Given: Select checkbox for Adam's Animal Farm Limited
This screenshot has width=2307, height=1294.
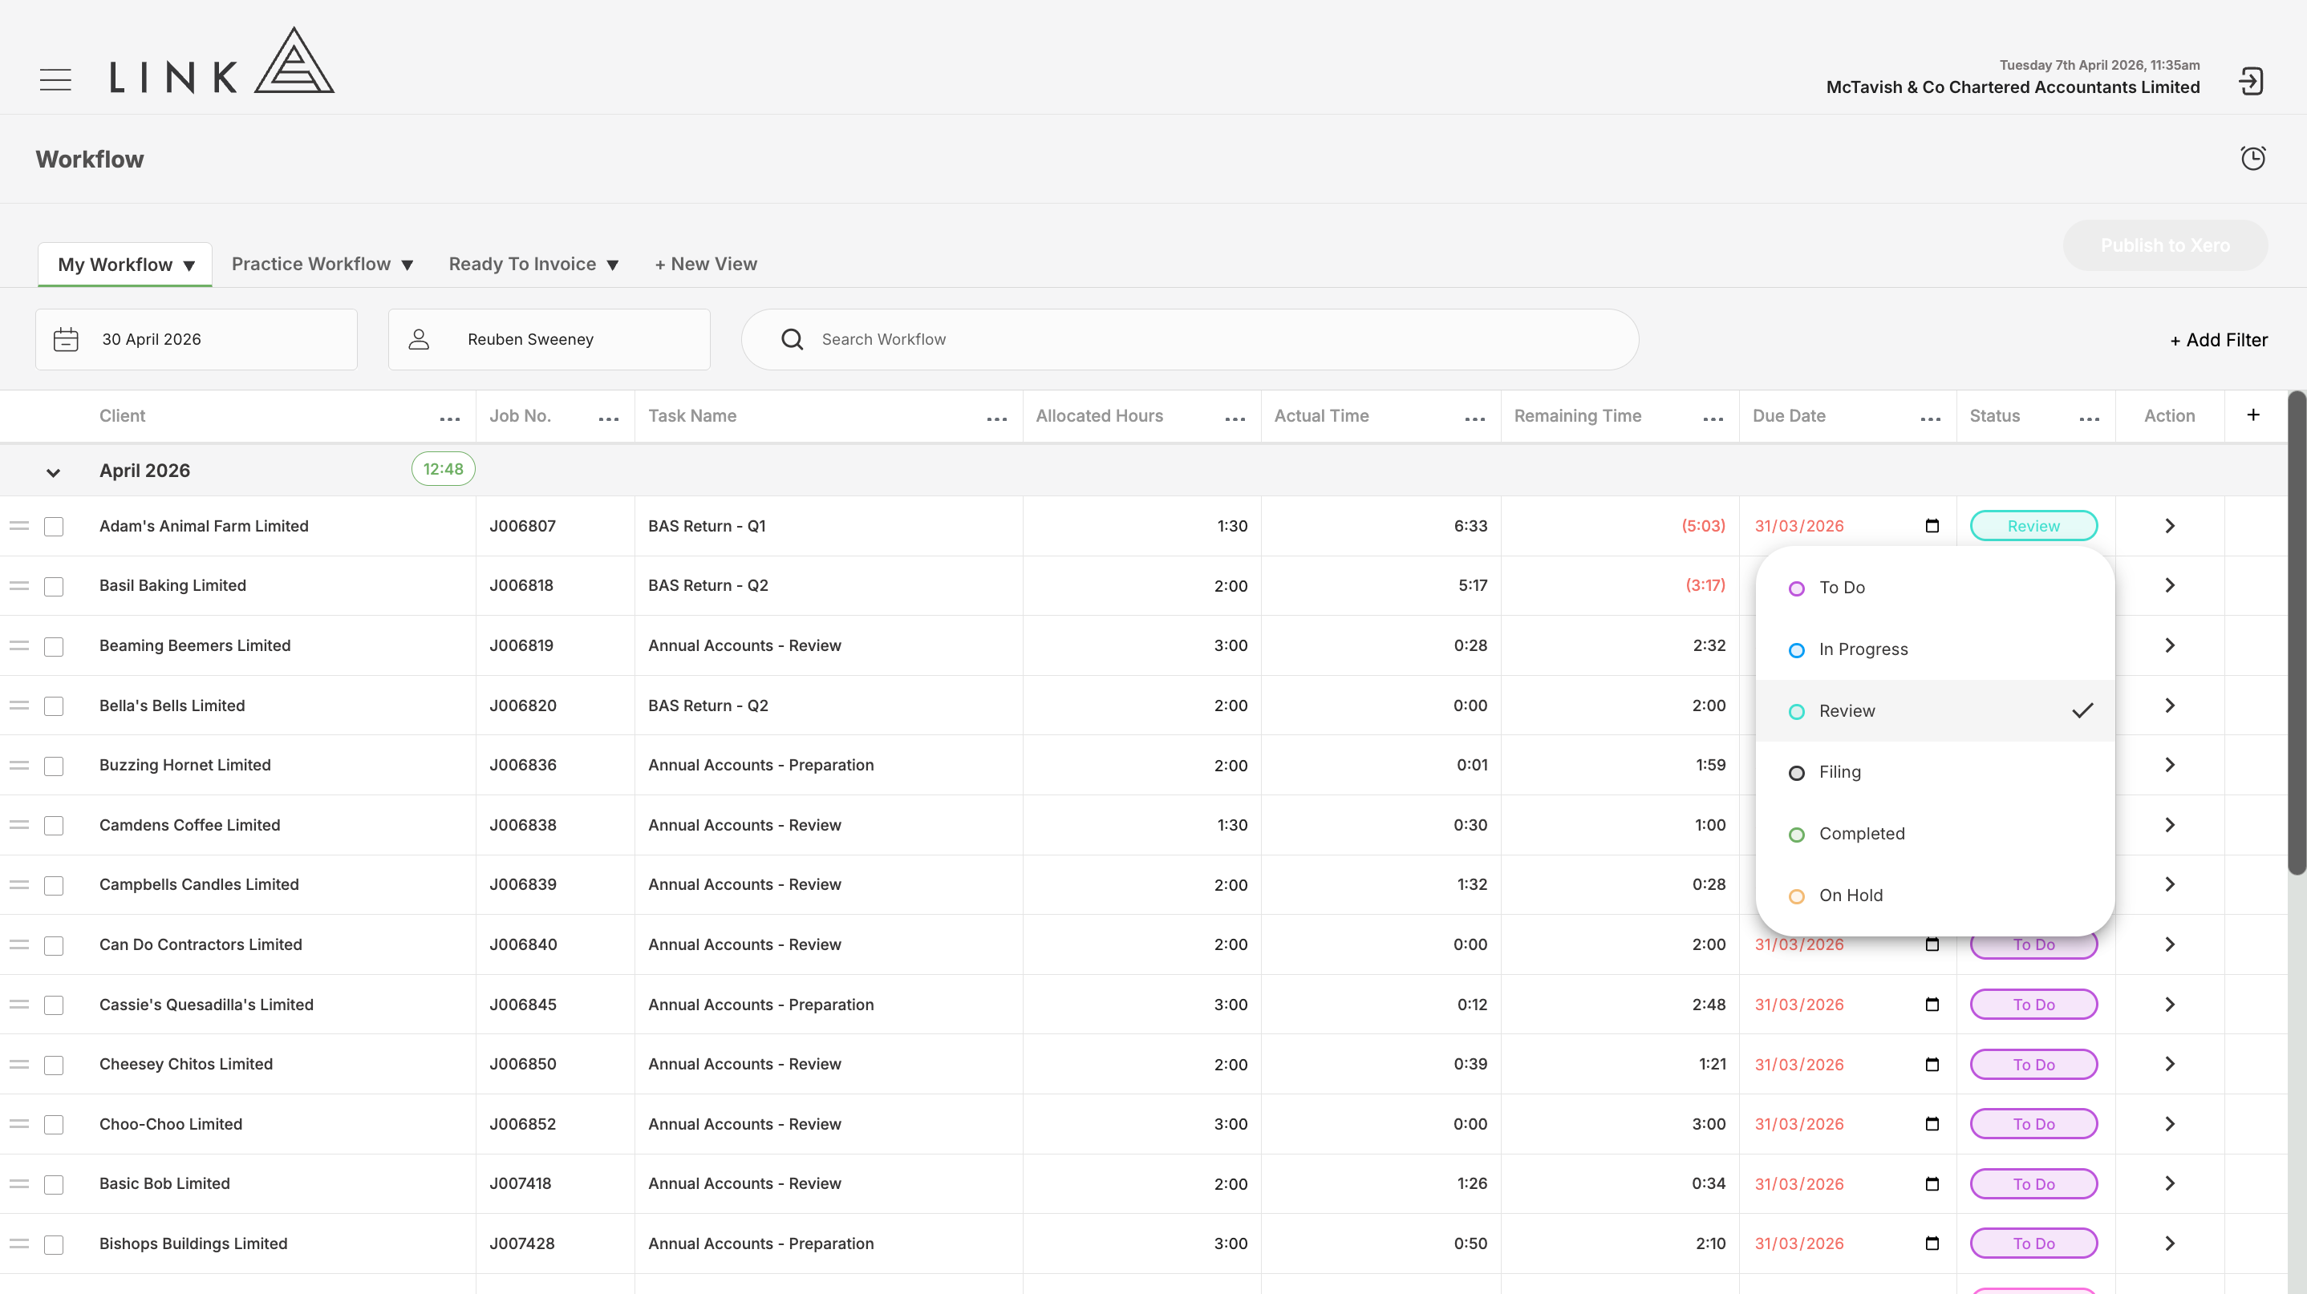Looking at the screenshot, I should (x=54, y=526).
